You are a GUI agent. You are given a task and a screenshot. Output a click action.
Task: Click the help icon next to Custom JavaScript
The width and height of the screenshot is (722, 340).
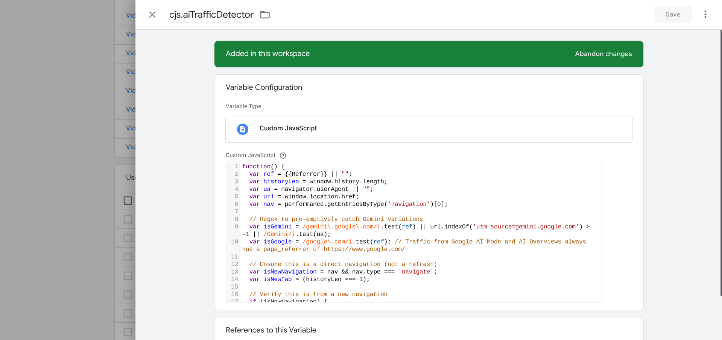[283, 156]
